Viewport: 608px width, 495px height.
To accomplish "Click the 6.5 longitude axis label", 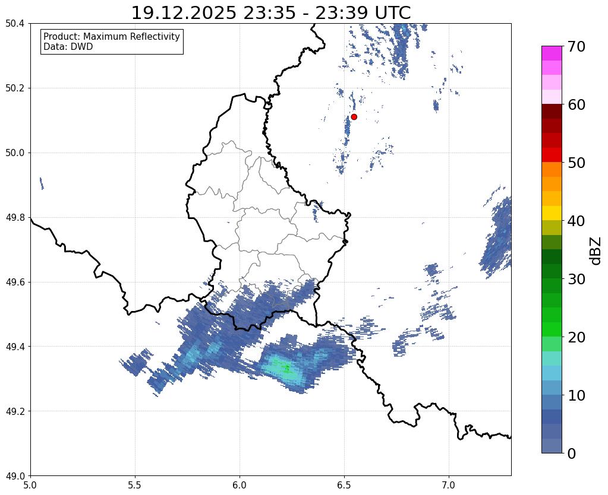I will [x=344, y=485].
